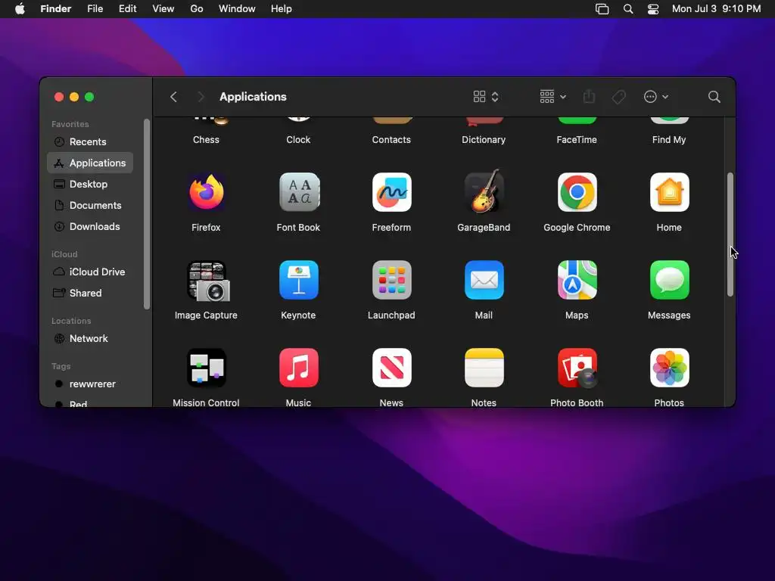Screen dimensions: 775x581
Task: Go back with the back chevron
Action: click(173, 97)
